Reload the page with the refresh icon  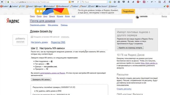[x=78, y=2]
